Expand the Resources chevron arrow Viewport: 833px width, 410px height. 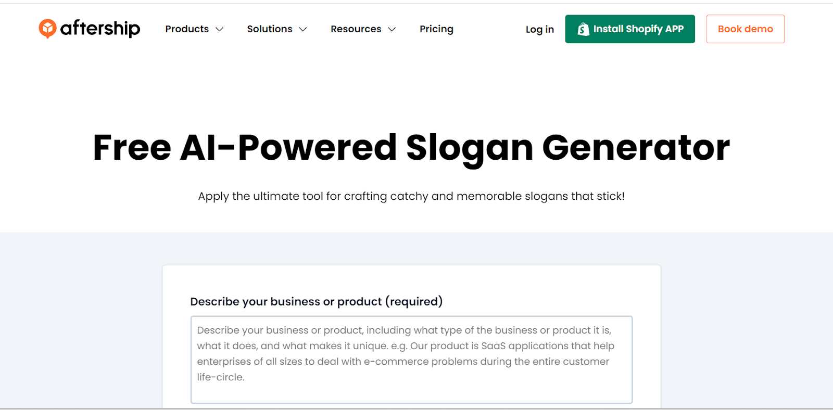tap(392, 30)
